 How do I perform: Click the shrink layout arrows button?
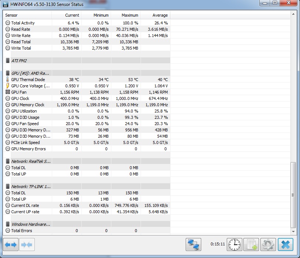click(x=27, y=244)
